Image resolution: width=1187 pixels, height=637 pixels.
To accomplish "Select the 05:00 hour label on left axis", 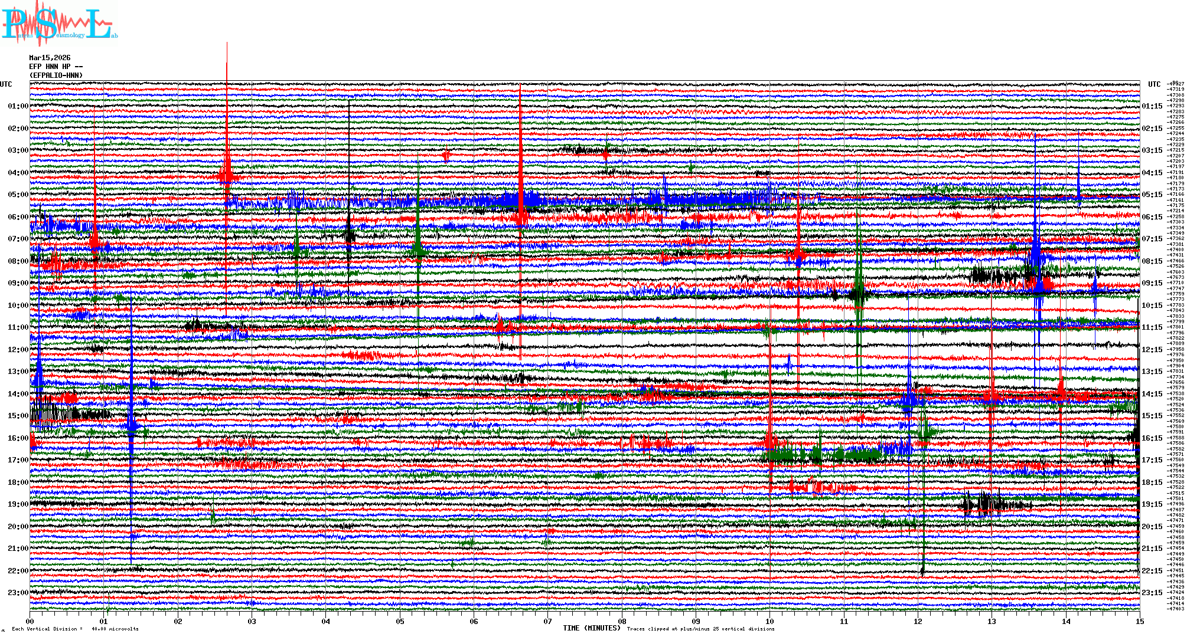I will (18, 195).
